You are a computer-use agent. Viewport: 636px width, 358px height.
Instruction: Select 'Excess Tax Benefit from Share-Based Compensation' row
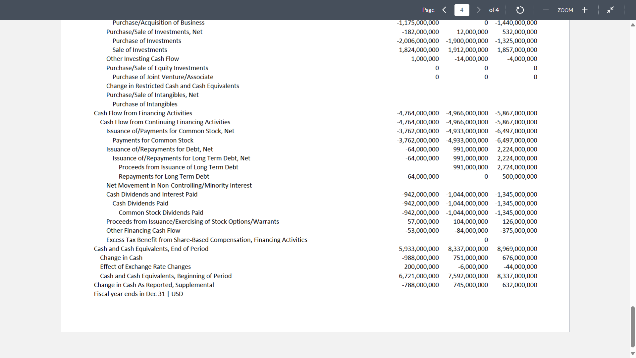[x=207, y=240]
